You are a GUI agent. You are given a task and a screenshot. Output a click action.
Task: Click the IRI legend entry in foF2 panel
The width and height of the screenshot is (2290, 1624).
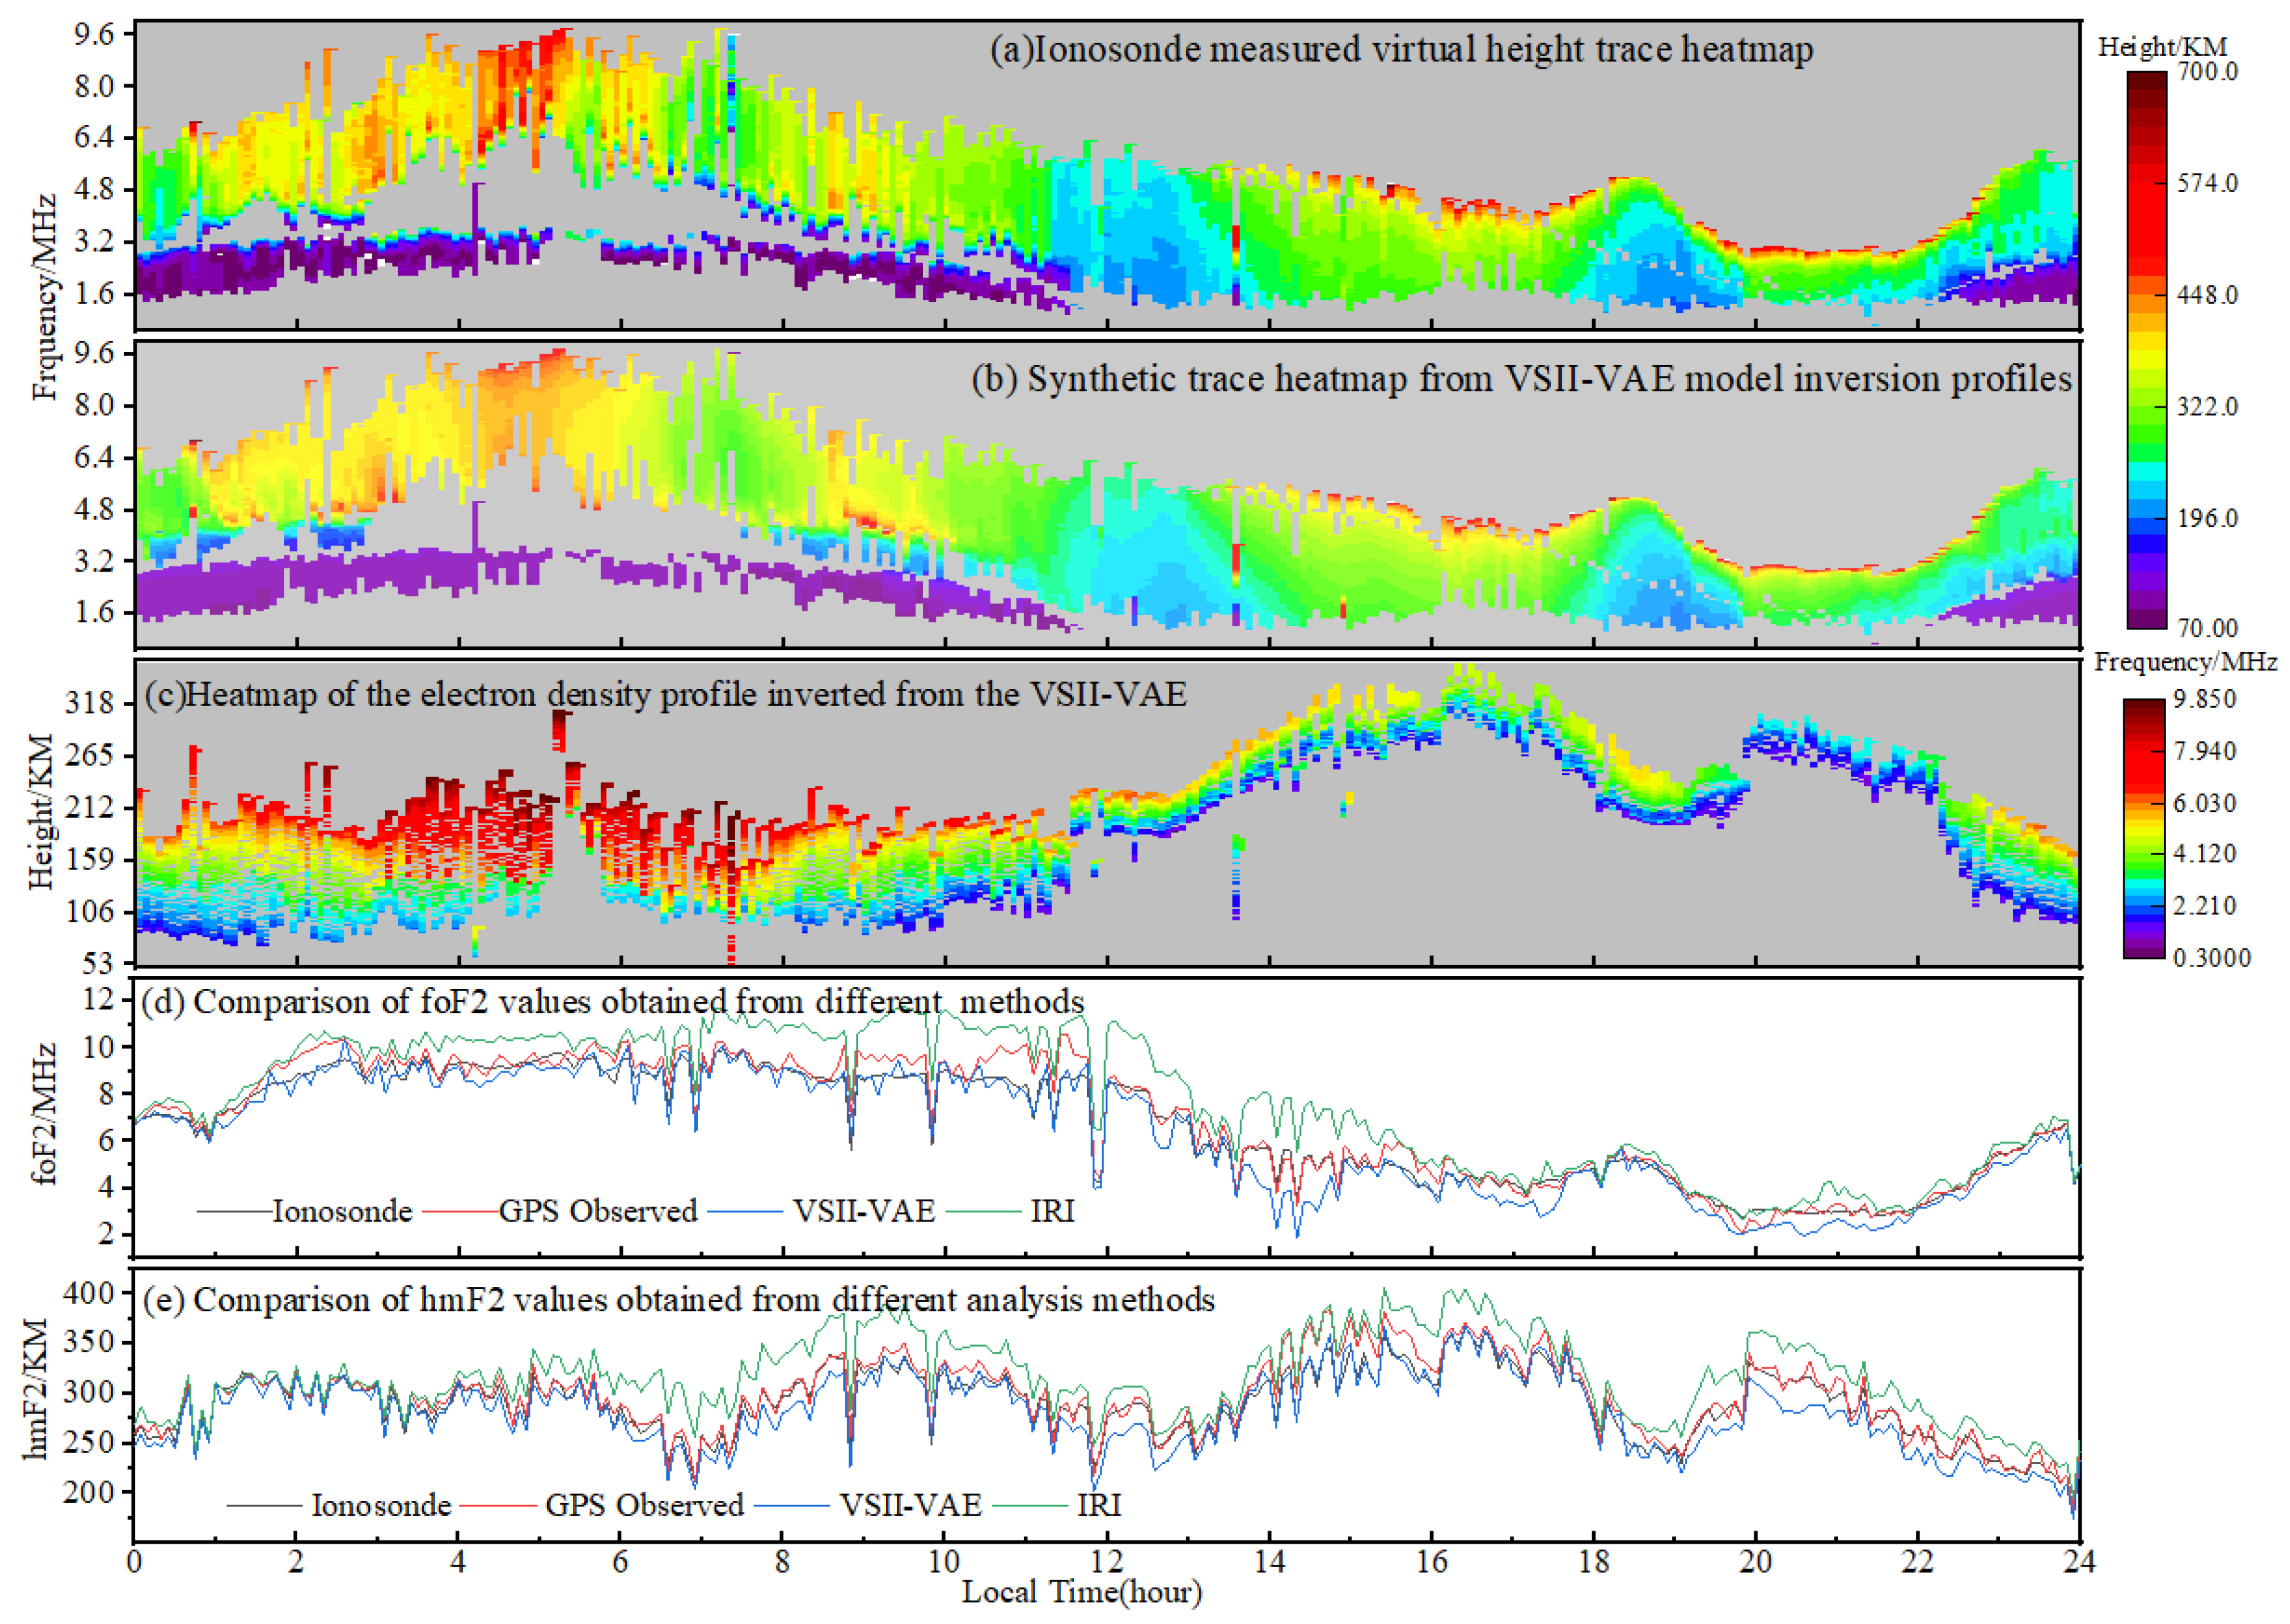click(1052, 1212)
